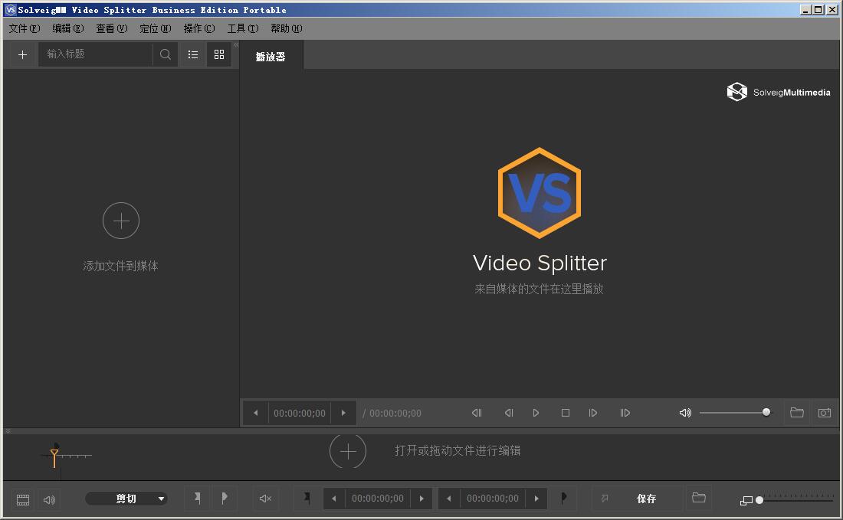Viewport: 843px width, 520px height.
Task: Decrease fragment start time with left arrow
Action: 334,499
